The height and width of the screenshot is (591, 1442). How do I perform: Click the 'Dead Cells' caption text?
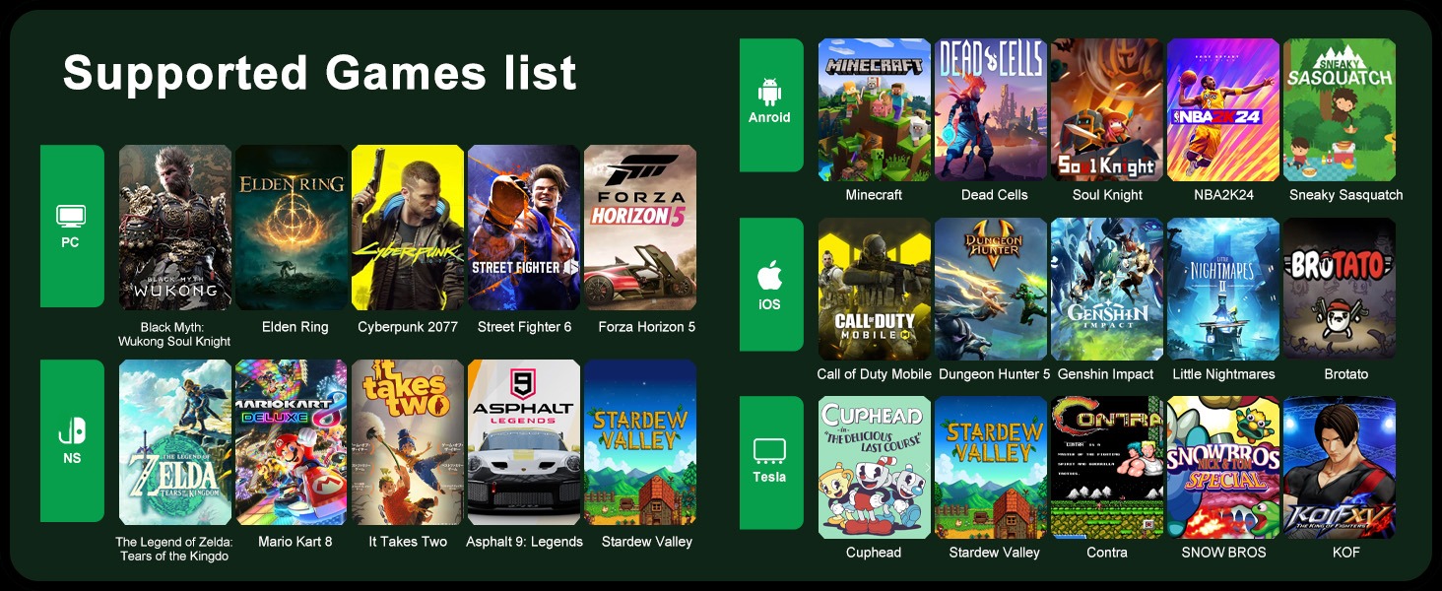[994, 195]
